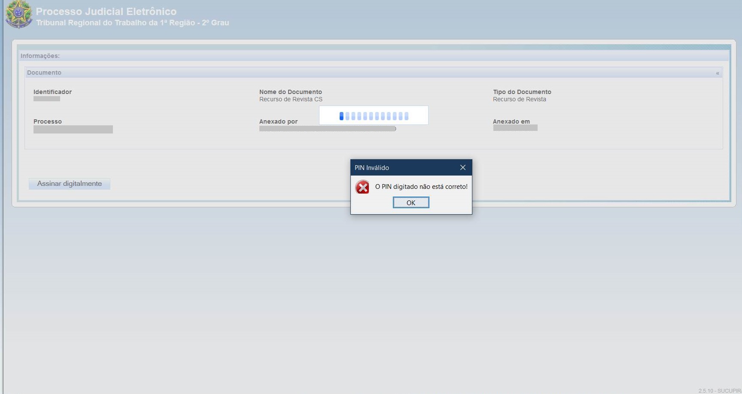Click the Brazilian coat of arms logo
The height and width of the screenshot is (394, 742).
coord(18,14)
